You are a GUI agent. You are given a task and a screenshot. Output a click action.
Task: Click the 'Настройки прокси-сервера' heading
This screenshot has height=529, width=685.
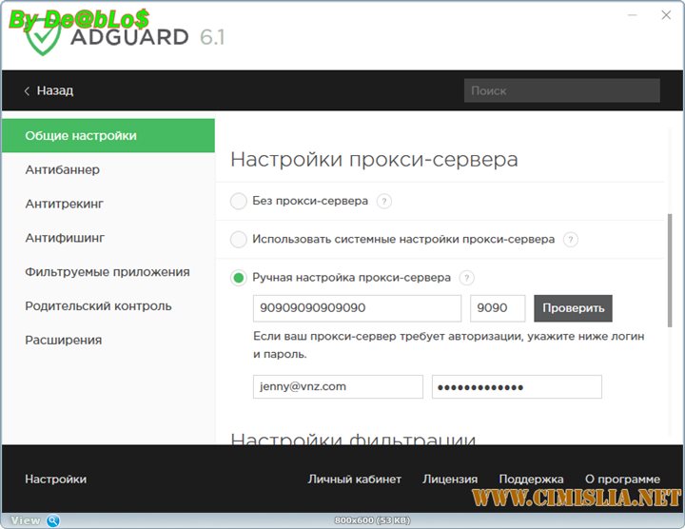(x=374, y=160)
